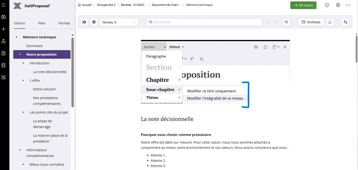Open the hamburger menu at top left
The image size is (358, 170).
[4, 5]
